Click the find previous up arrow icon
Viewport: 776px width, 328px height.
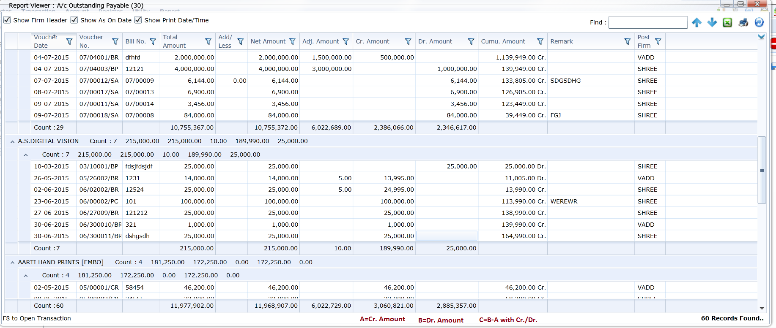696,22
